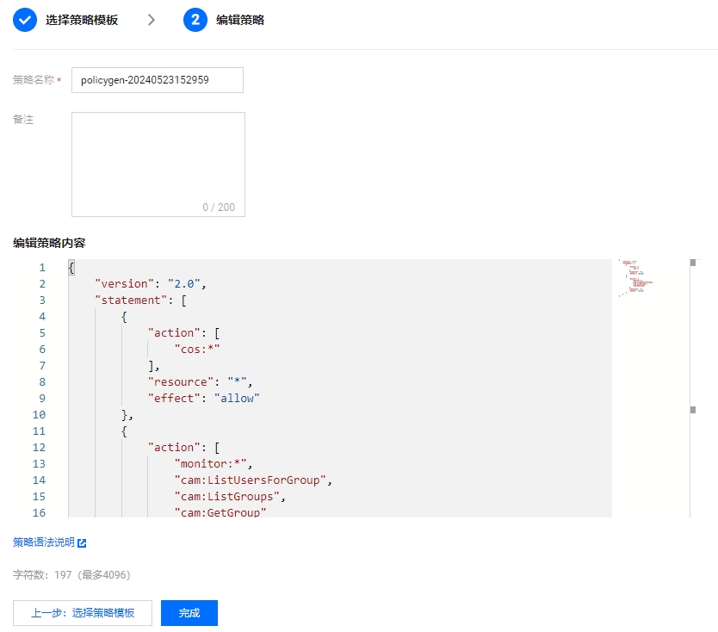Click into the 策略名称 input field
This screenshot has width=718, height=632.
tap(157, 80)
